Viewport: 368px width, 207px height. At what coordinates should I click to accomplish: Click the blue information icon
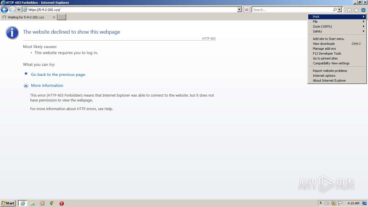[12, 32]
